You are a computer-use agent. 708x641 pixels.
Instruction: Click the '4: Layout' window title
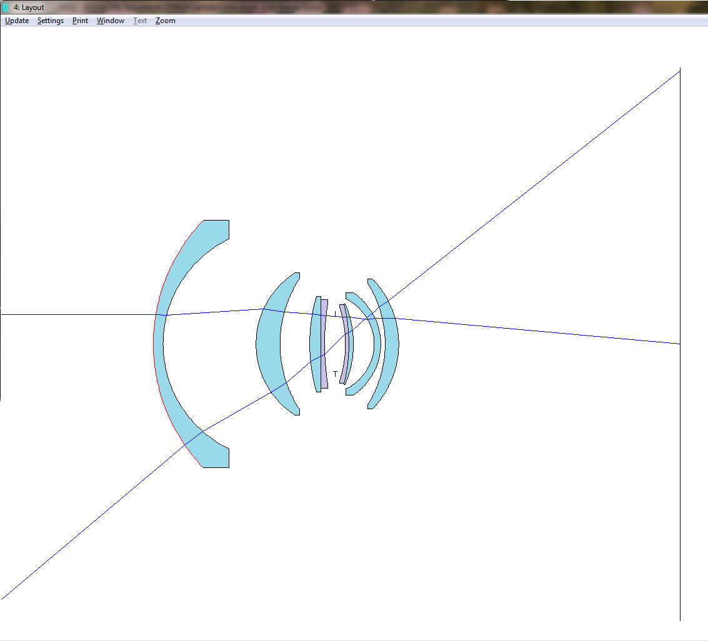[29, 7]
